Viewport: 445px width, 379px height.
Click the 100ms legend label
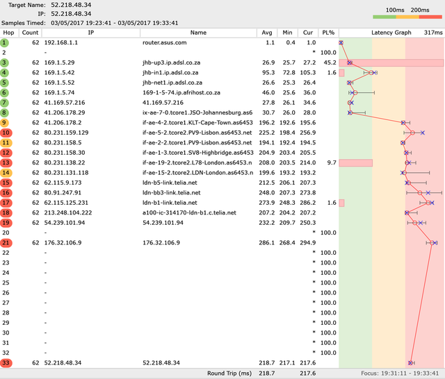point(395,10)
